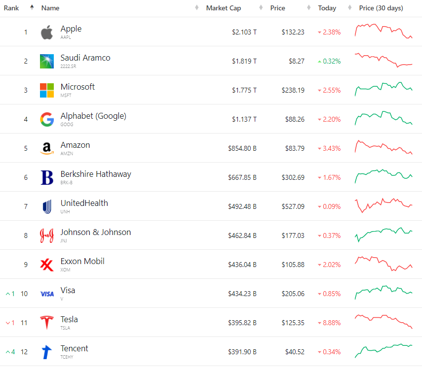Viewport: 422px width, 369px height.
Task: Open the Exxon Mobil company link
Action: pos(82,261)
